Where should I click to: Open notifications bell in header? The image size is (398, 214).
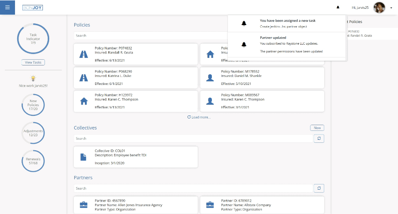(338, 8)
